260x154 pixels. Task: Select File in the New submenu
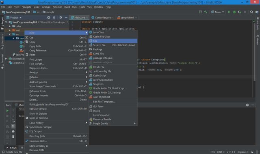click(113, 41)
